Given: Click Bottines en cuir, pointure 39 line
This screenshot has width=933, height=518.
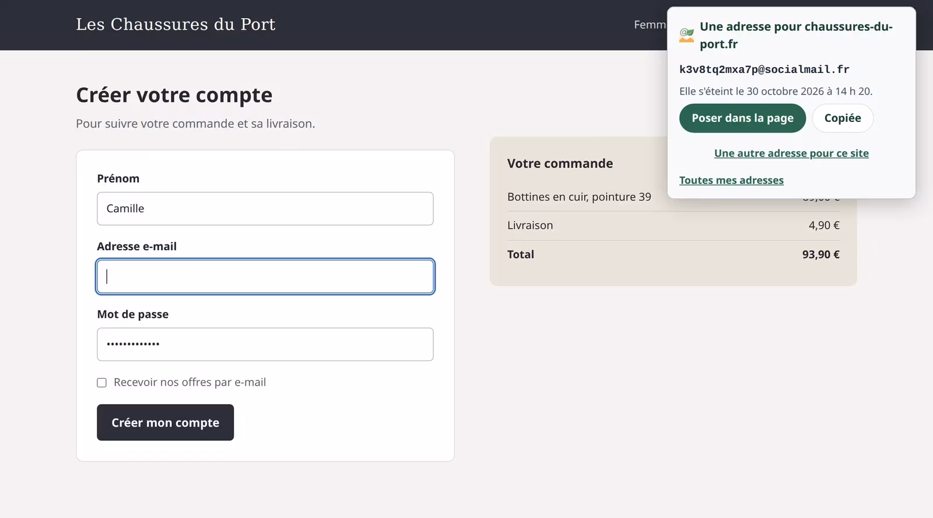Looking at the screenshot, I should pos(579,197).
